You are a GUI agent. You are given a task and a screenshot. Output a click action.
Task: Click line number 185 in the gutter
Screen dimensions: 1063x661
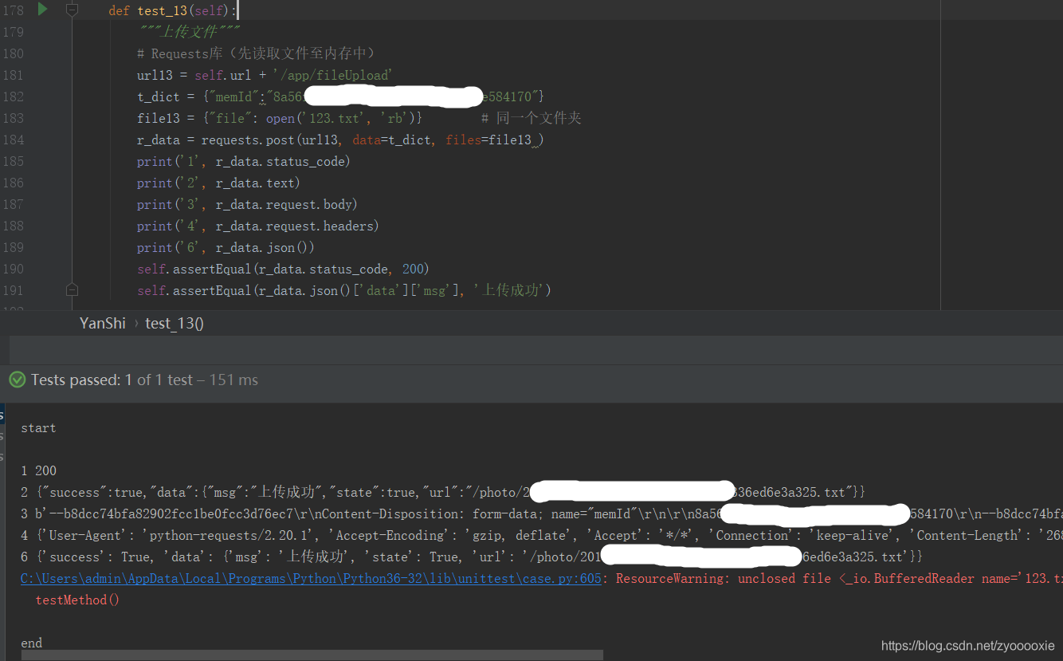(14, 161)
